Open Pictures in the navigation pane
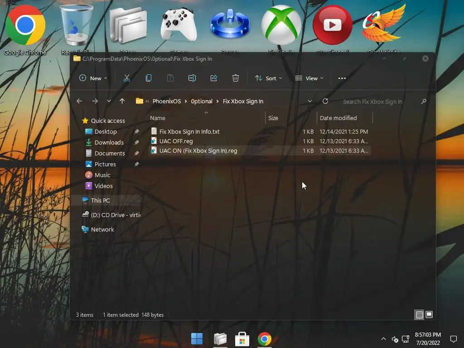 [105, 164]
